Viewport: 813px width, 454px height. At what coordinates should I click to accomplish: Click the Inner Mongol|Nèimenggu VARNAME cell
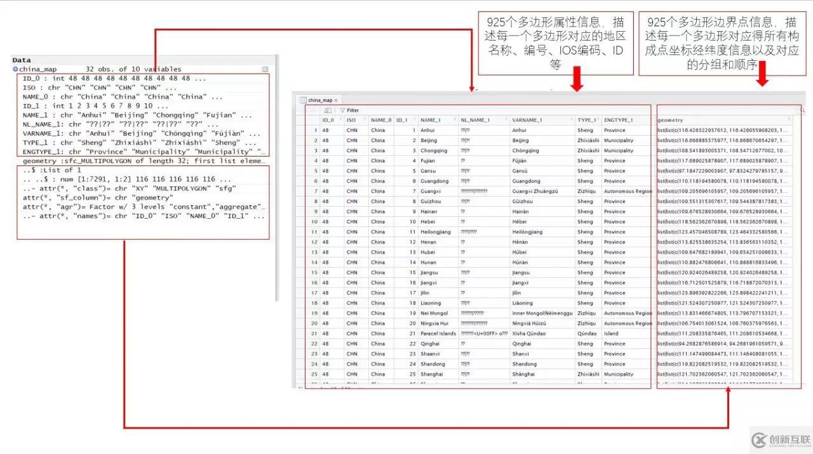(542, 313)
